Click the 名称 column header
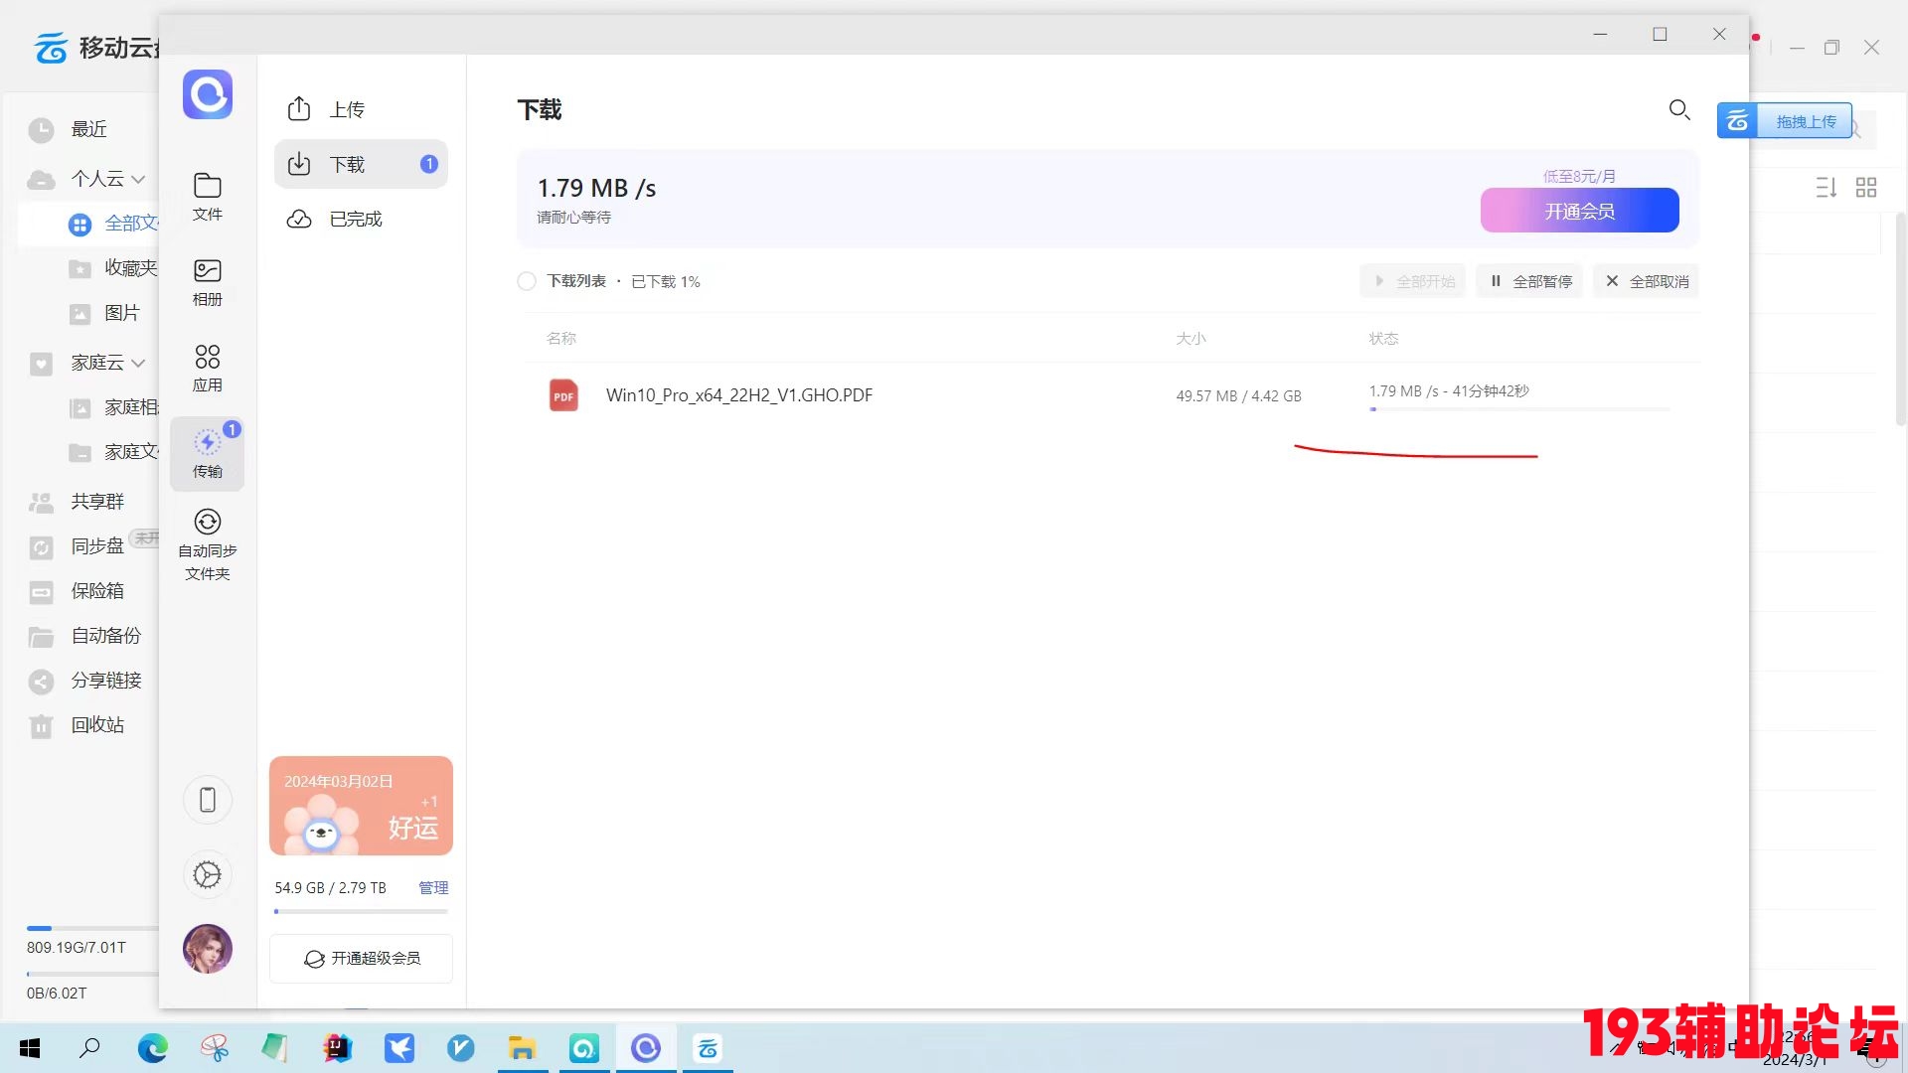This screenshot has height=1073, width=1908. click(x=561, y=339)
